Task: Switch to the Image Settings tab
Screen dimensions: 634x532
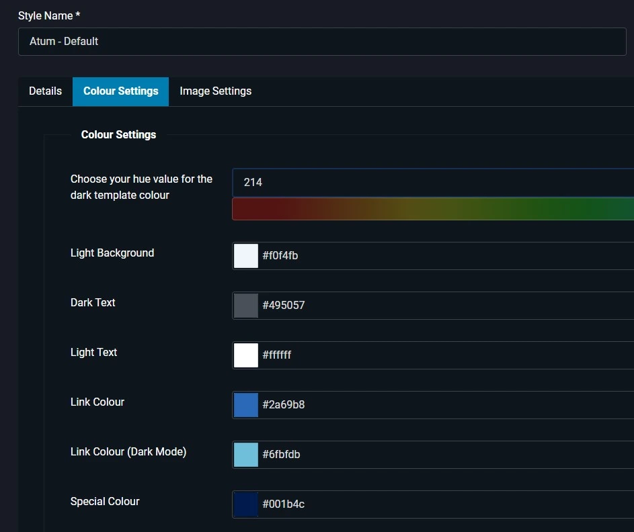Action: 216,91
